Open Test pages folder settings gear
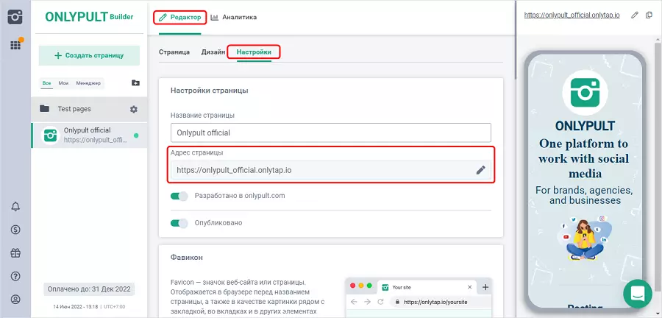 pyautogui.click(x=133, y=109)
